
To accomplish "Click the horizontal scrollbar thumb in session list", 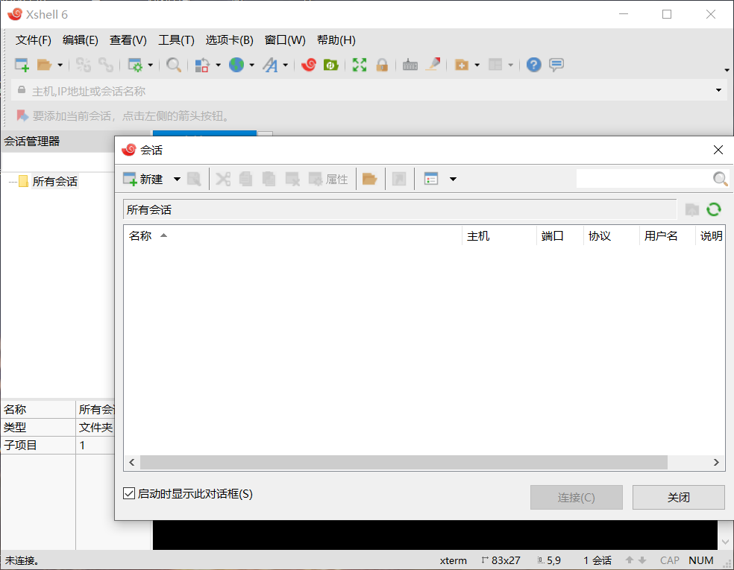I will 404,462.
